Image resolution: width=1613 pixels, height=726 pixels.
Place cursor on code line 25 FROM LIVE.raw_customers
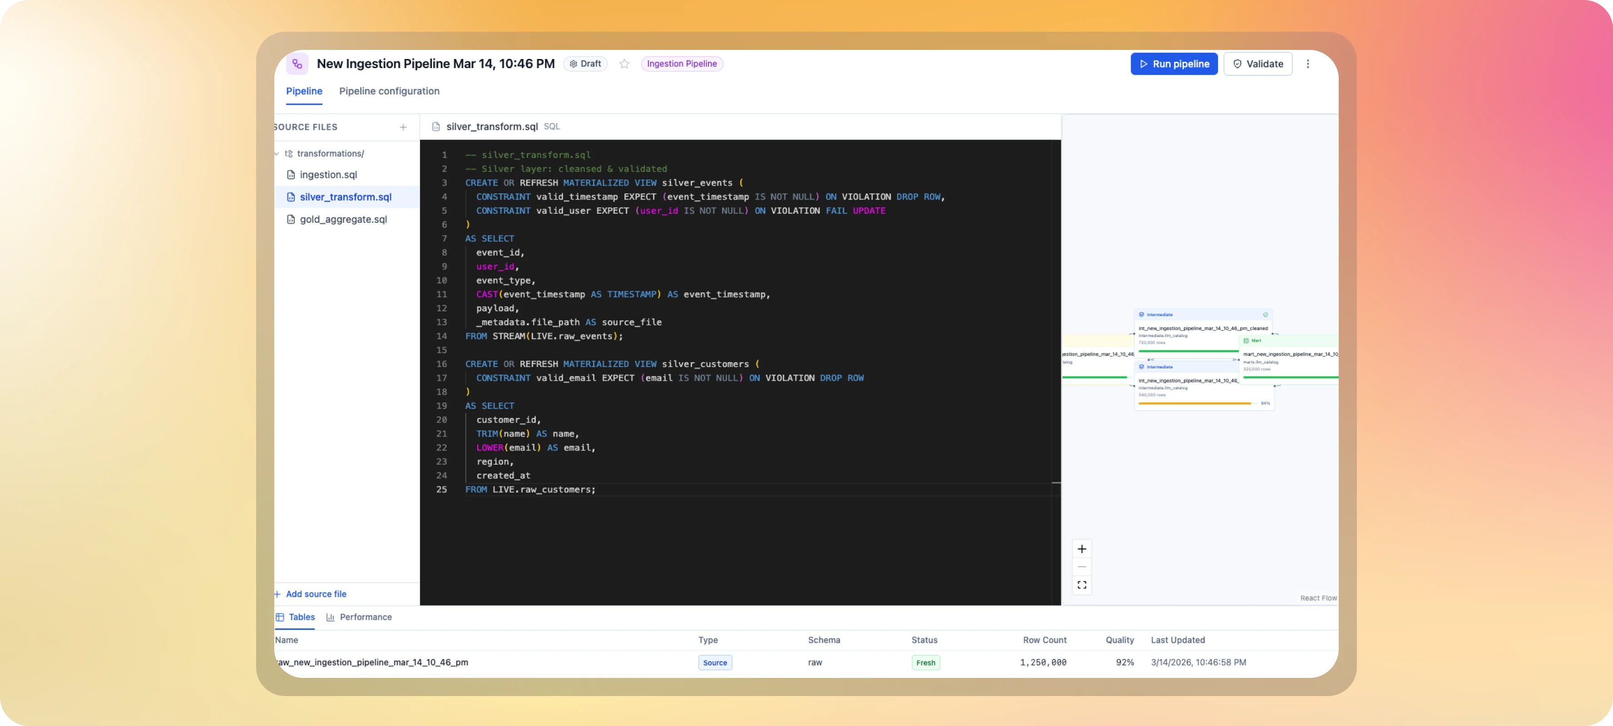[530, 490]
